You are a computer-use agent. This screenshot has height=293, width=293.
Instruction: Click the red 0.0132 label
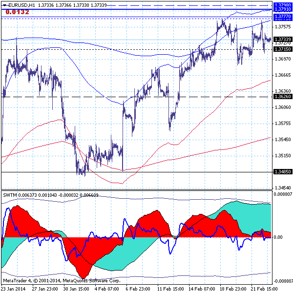point(18,12)
